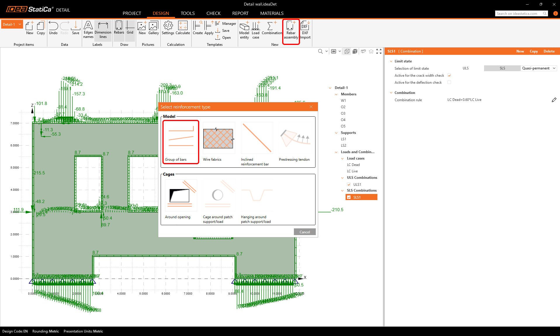Toggle Dimension lines labels
This screenshot has width=560, height=336.
pyautogui.click(x=103, y=30)
